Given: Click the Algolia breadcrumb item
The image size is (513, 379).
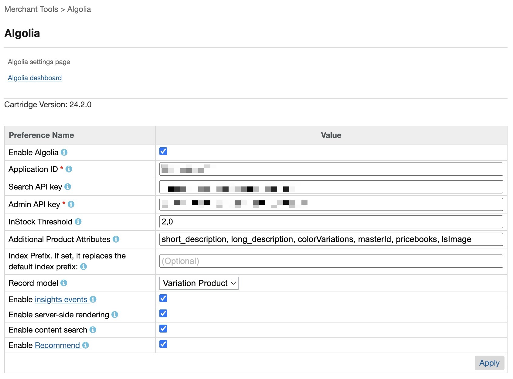Looking at the screenshot, I should tap(79, 9).
